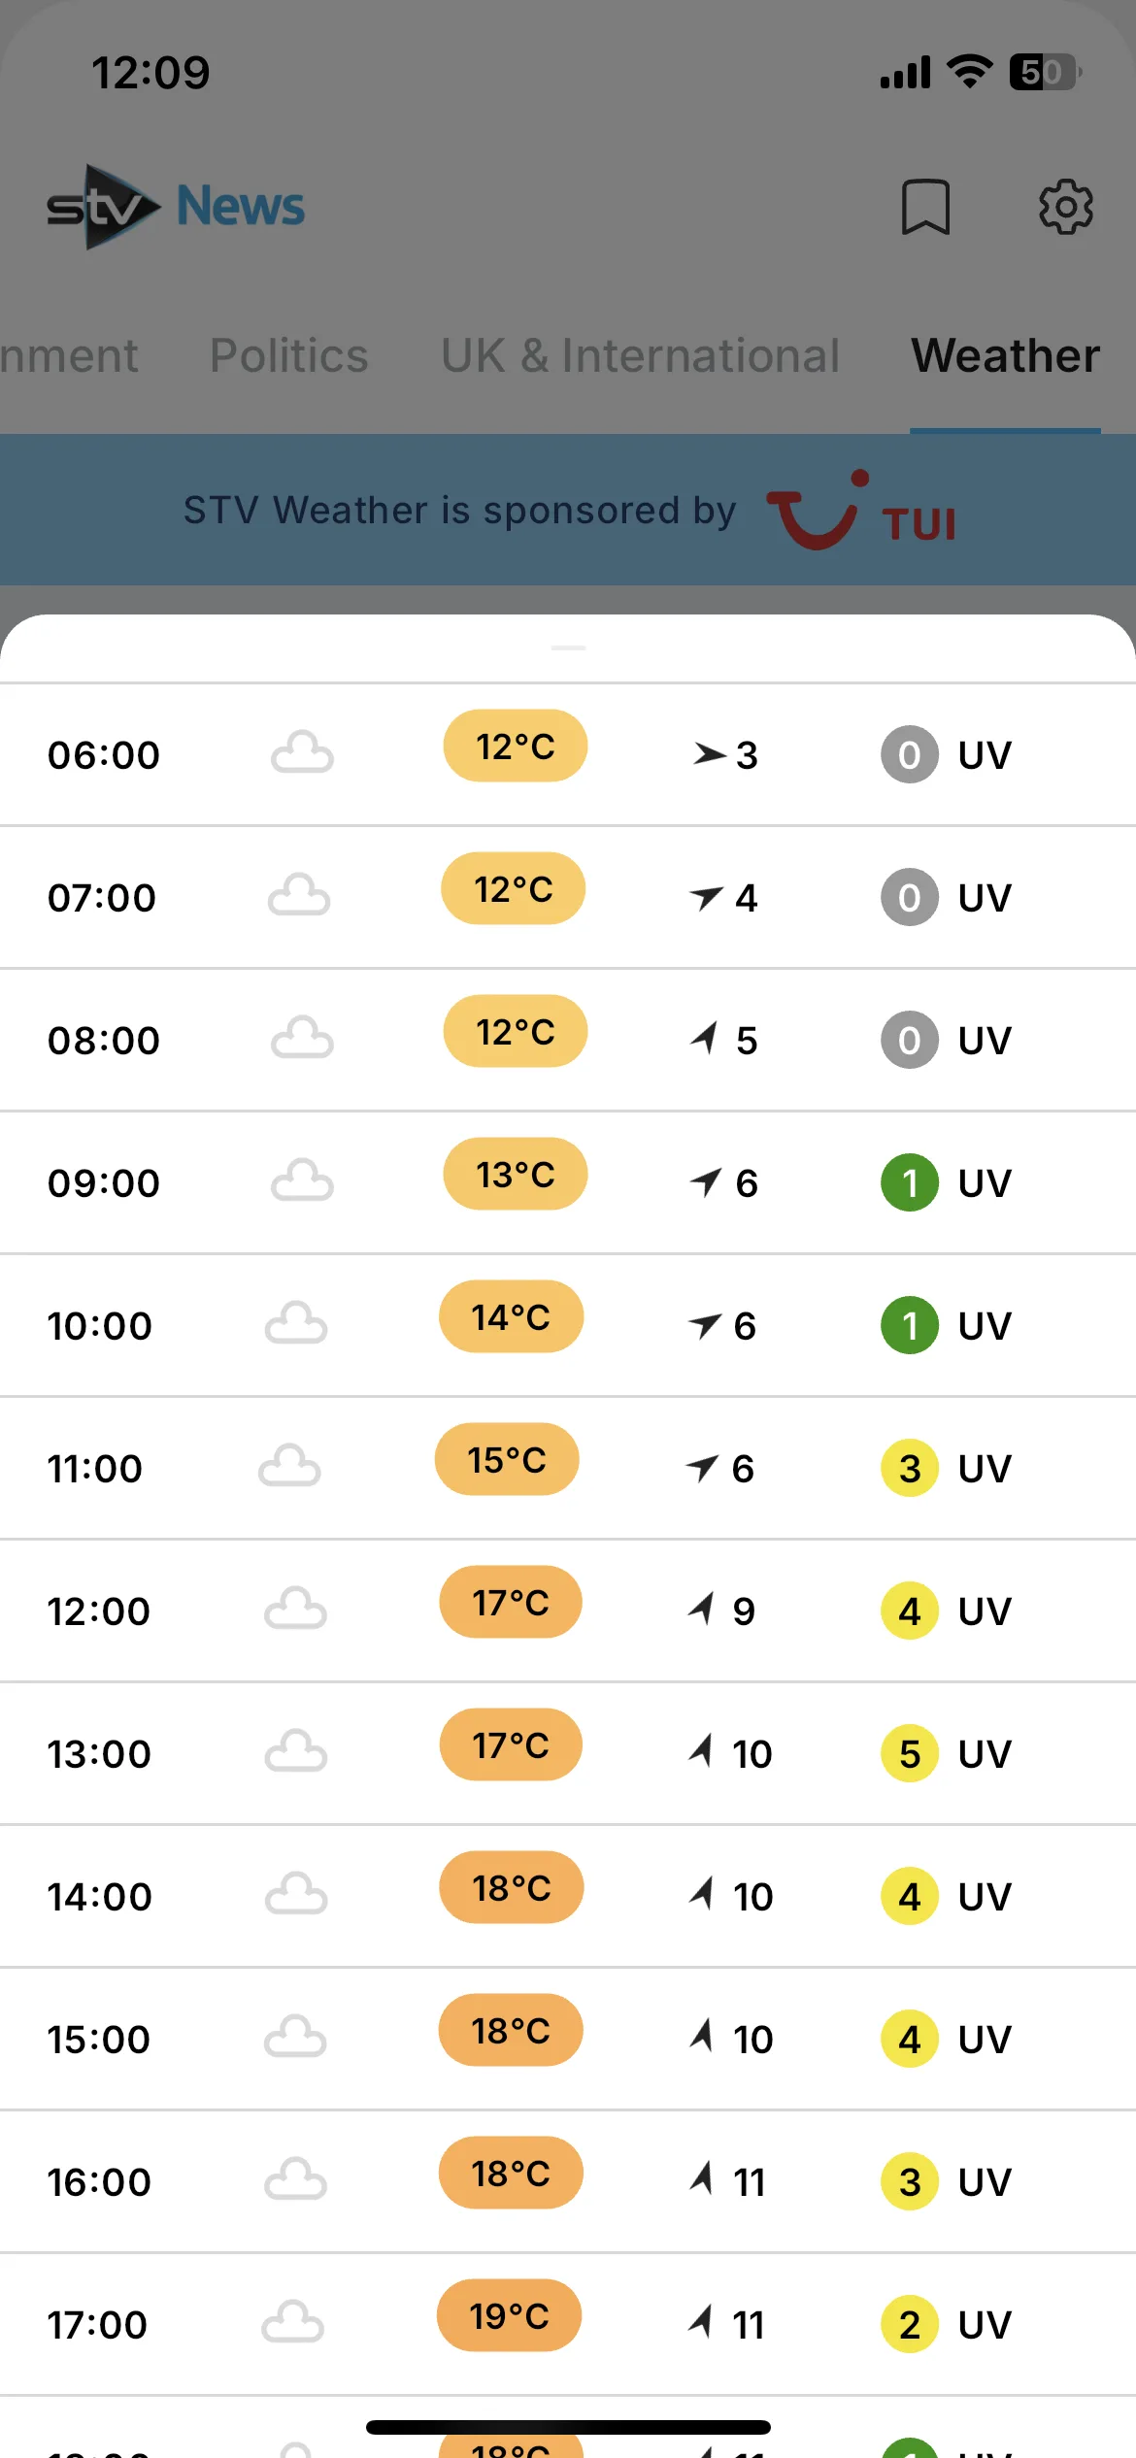Tap the cloud icon for 06:00
The image size is (1136, 2458).
[x=302, y=753]
